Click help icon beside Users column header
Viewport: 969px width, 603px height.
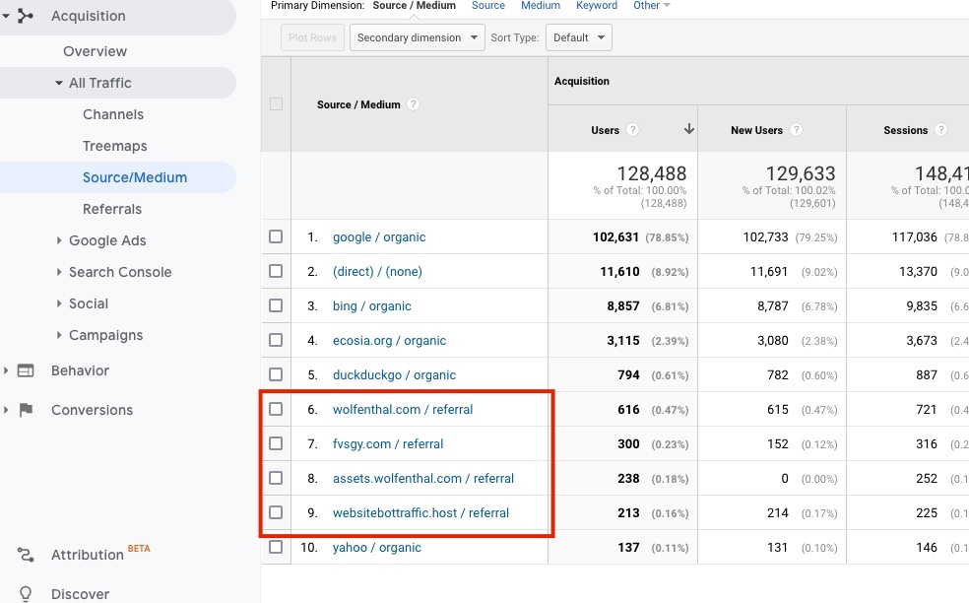pos(632,130)
